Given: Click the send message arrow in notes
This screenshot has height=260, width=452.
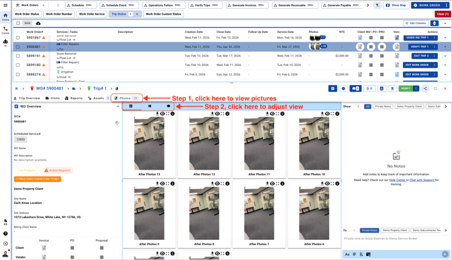Looking at the screenshot, I should click(x=445, y=254).
